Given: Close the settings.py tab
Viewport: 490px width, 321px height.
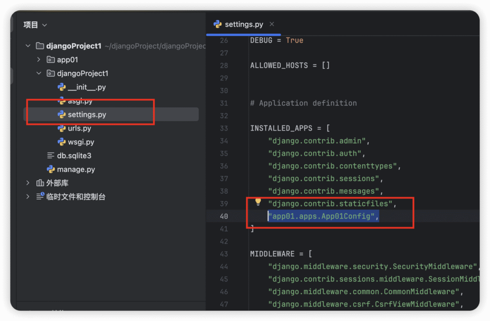Looking at the screenshot, I should coord(272,24).
